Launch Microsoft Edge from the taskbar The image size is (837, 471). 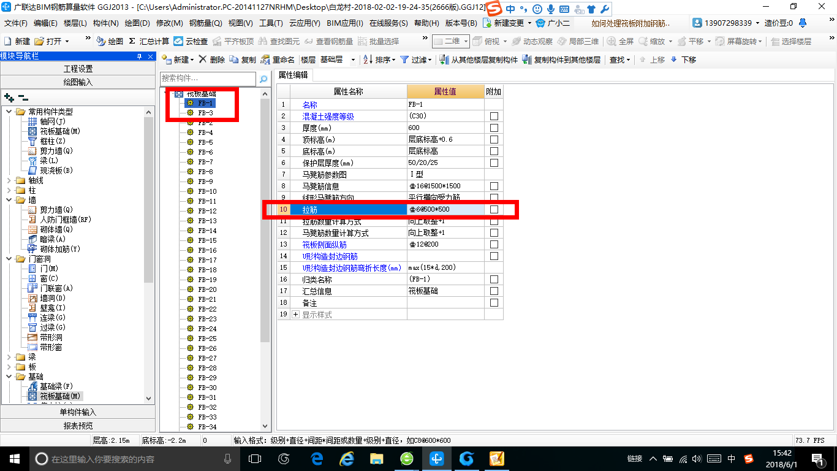click(x=317, y=458)
